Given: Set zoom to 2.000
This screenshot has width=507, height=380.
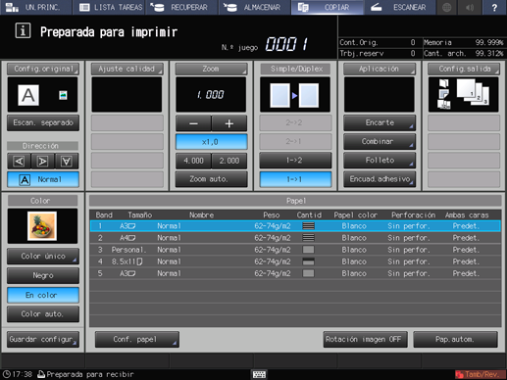Looking at the screenshot, I should 229,161.
